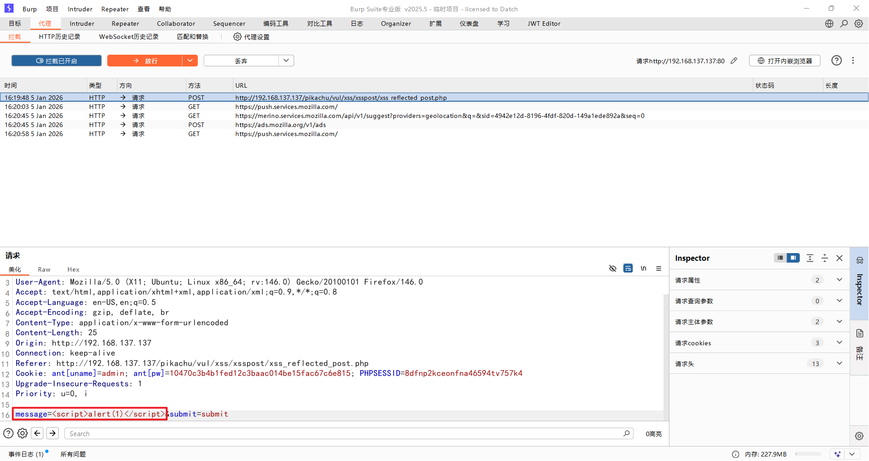Click the memory info icon in status bar

point(735,454)
